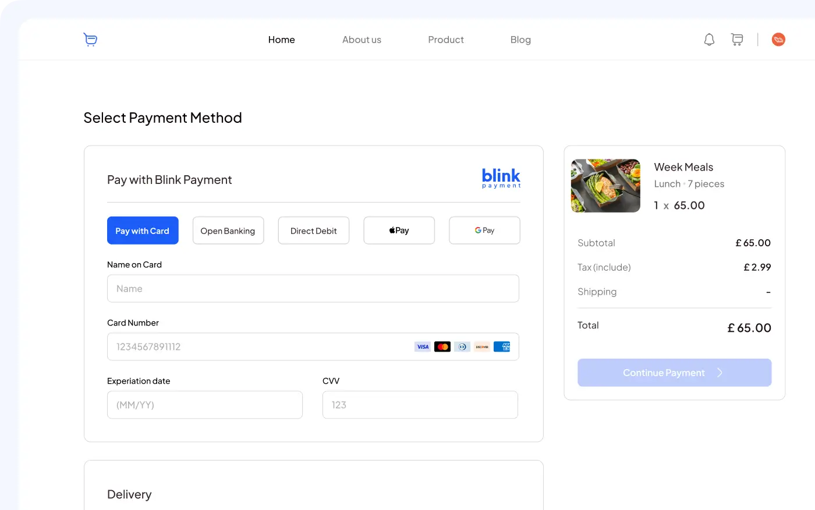Click the Tax £ 2.99 value

757,267
